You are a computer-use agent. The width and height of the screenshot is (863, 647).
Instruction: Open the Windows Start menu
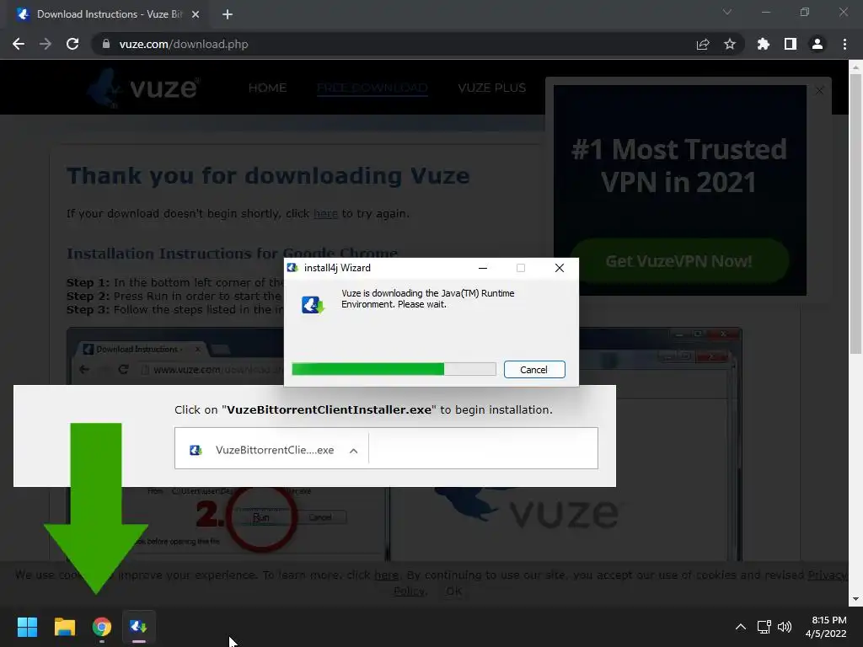(x=27, y=627)
